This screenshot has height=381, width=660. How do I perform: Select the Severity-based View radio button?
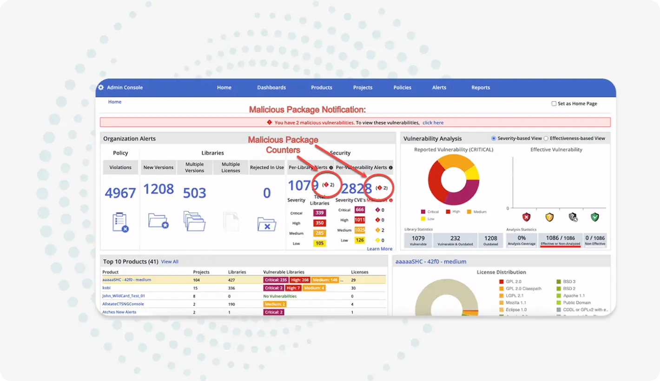494,138
